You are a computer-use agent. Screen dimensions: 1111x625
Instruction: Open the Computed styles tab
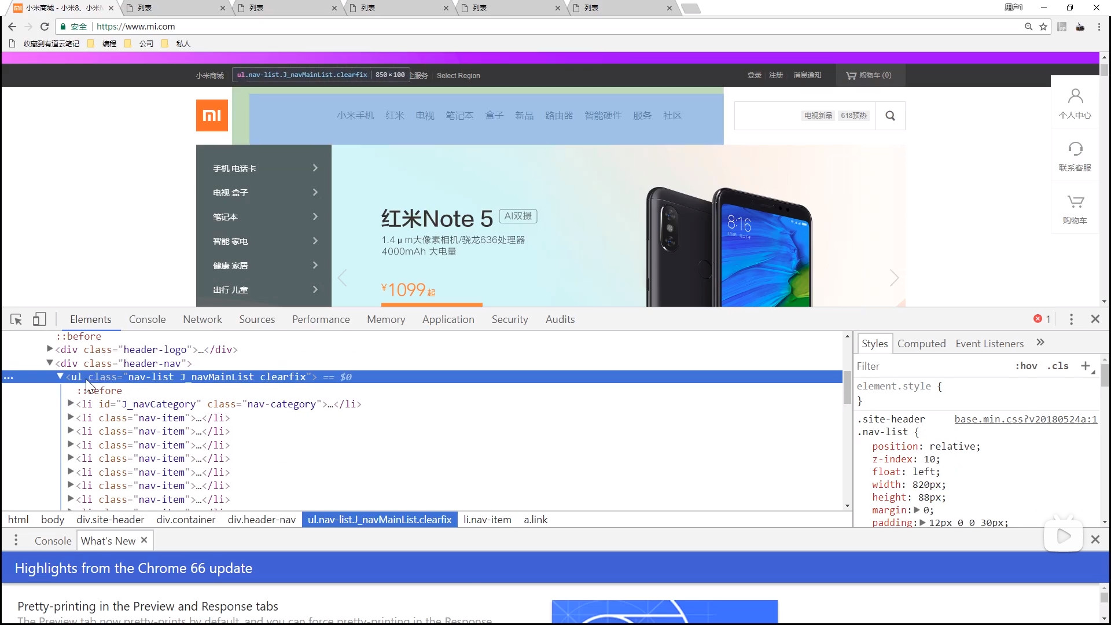coord(921,344)
